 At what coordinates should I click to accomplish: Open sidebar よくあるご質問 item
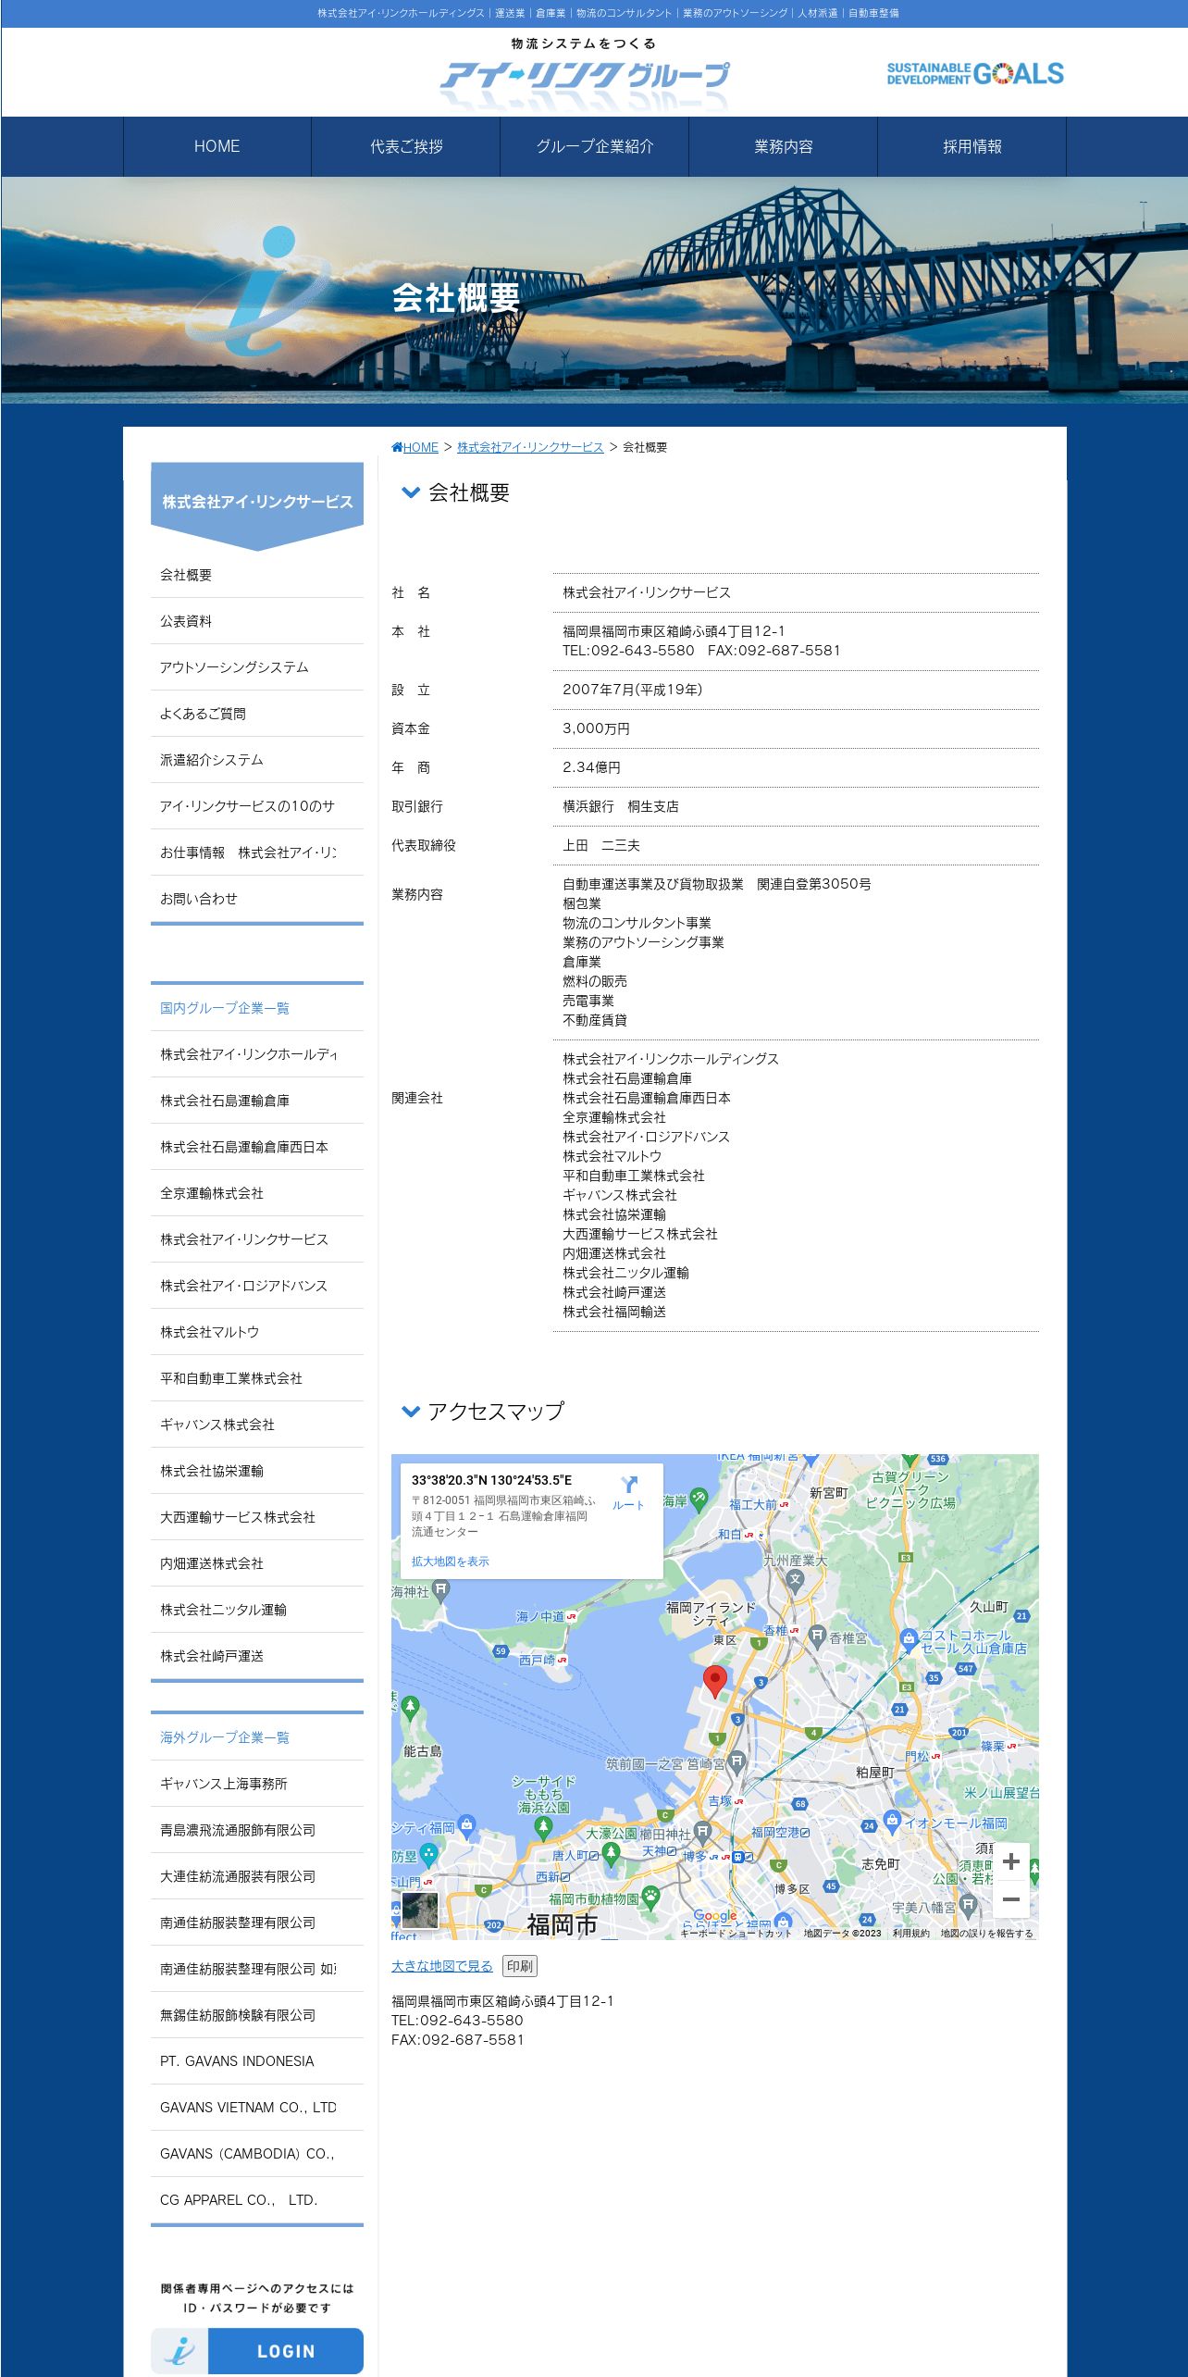point(257,714)
